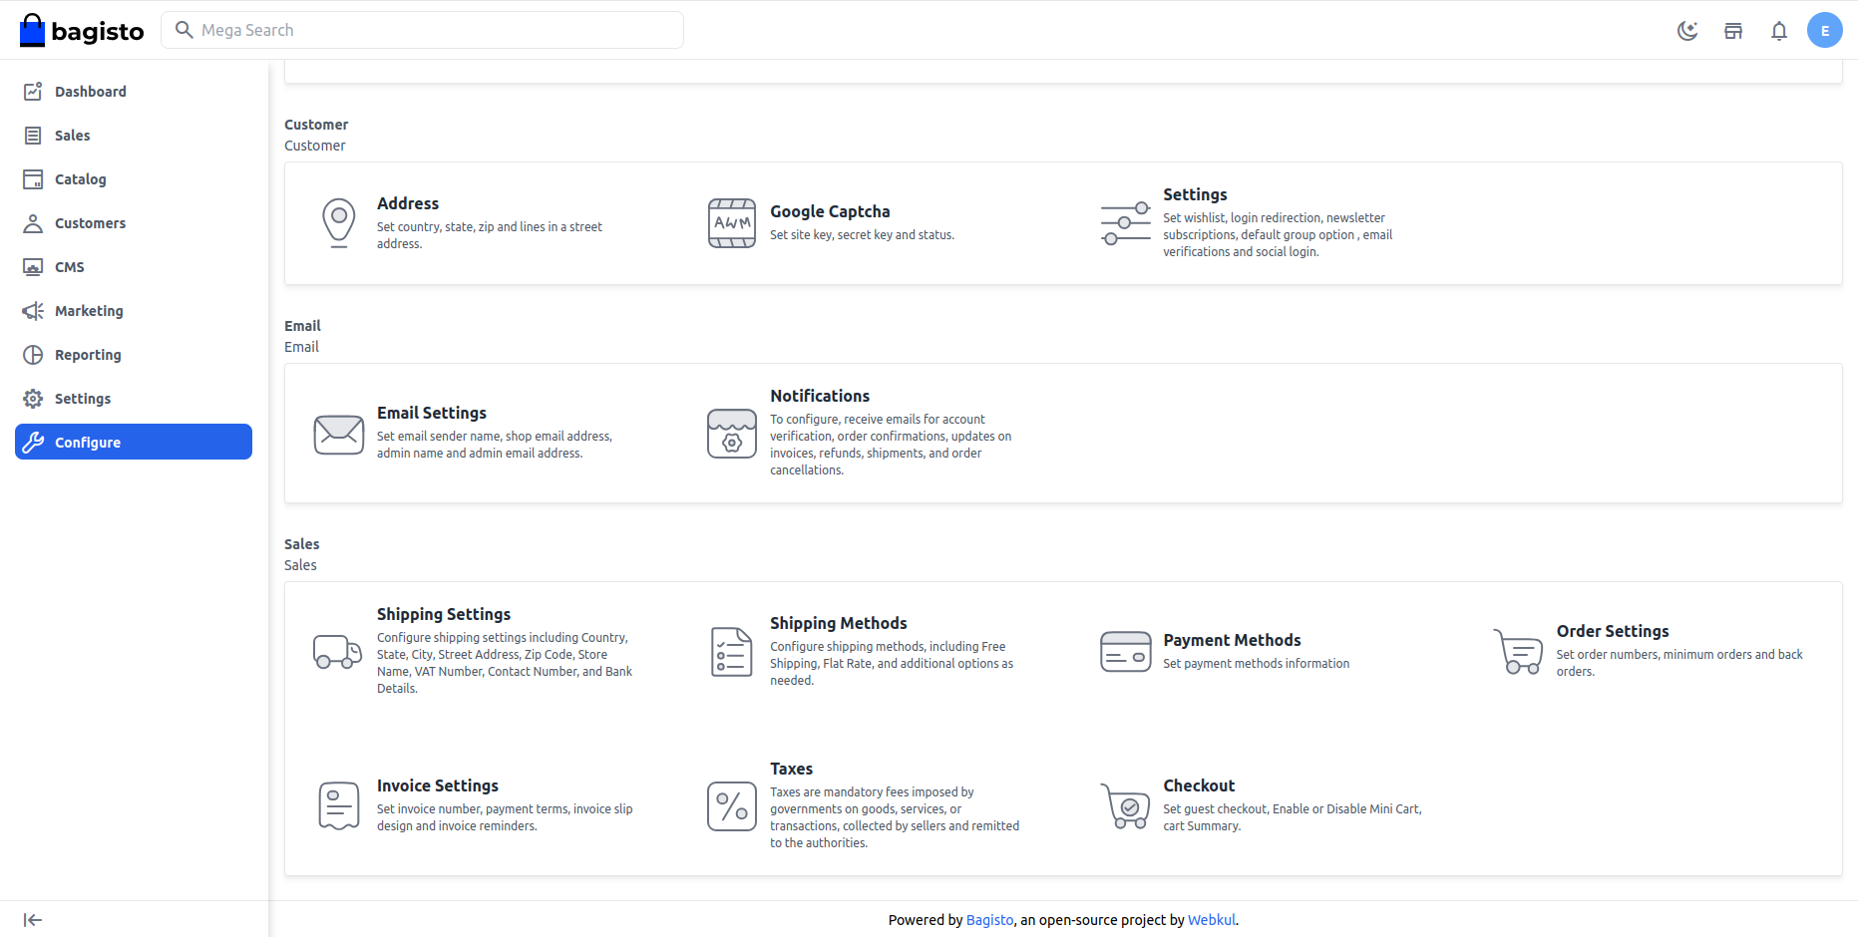Open Shipping Methods configuration
Screen dimensions: 1858x937
click(x=838, y=623)
